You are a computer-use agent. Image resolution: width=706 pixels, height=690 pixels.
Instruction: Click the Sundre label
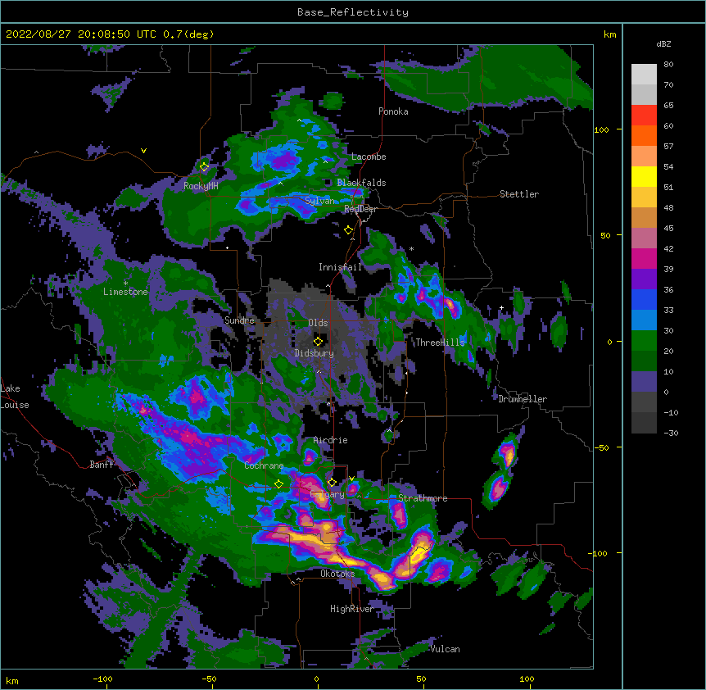[x=239, y=320]
